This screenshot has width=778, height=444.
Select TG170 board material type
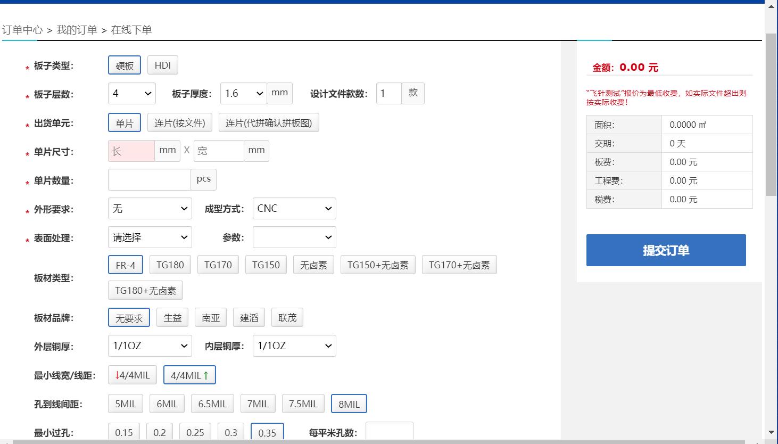click(x=218, y=265)
